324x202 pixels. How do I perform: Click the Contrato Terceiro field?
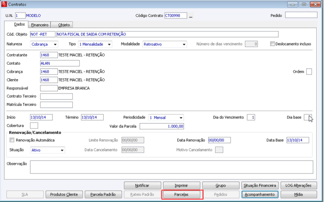[x=56, y=97]
